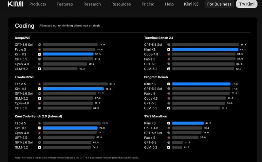Click the Opus-4.8 icon in DeepSWE
Viewport: 262px width, 162px height.
39,64
